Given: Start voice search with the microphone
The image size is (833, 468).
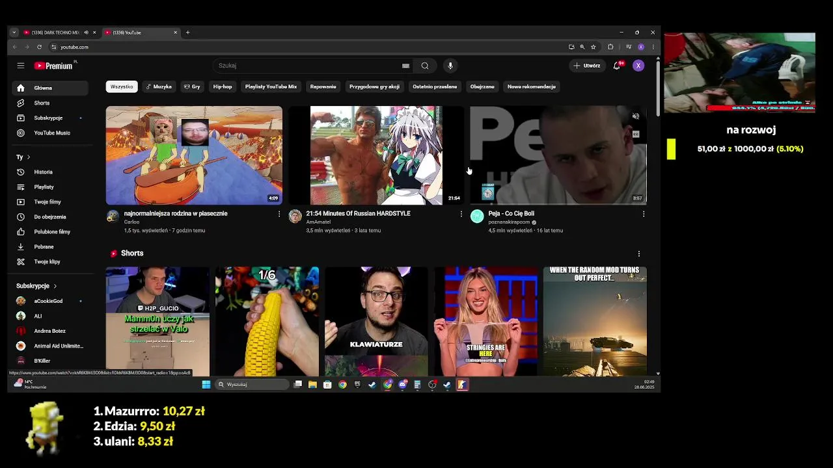Looking at the screenshot, I should coord(450,66).
